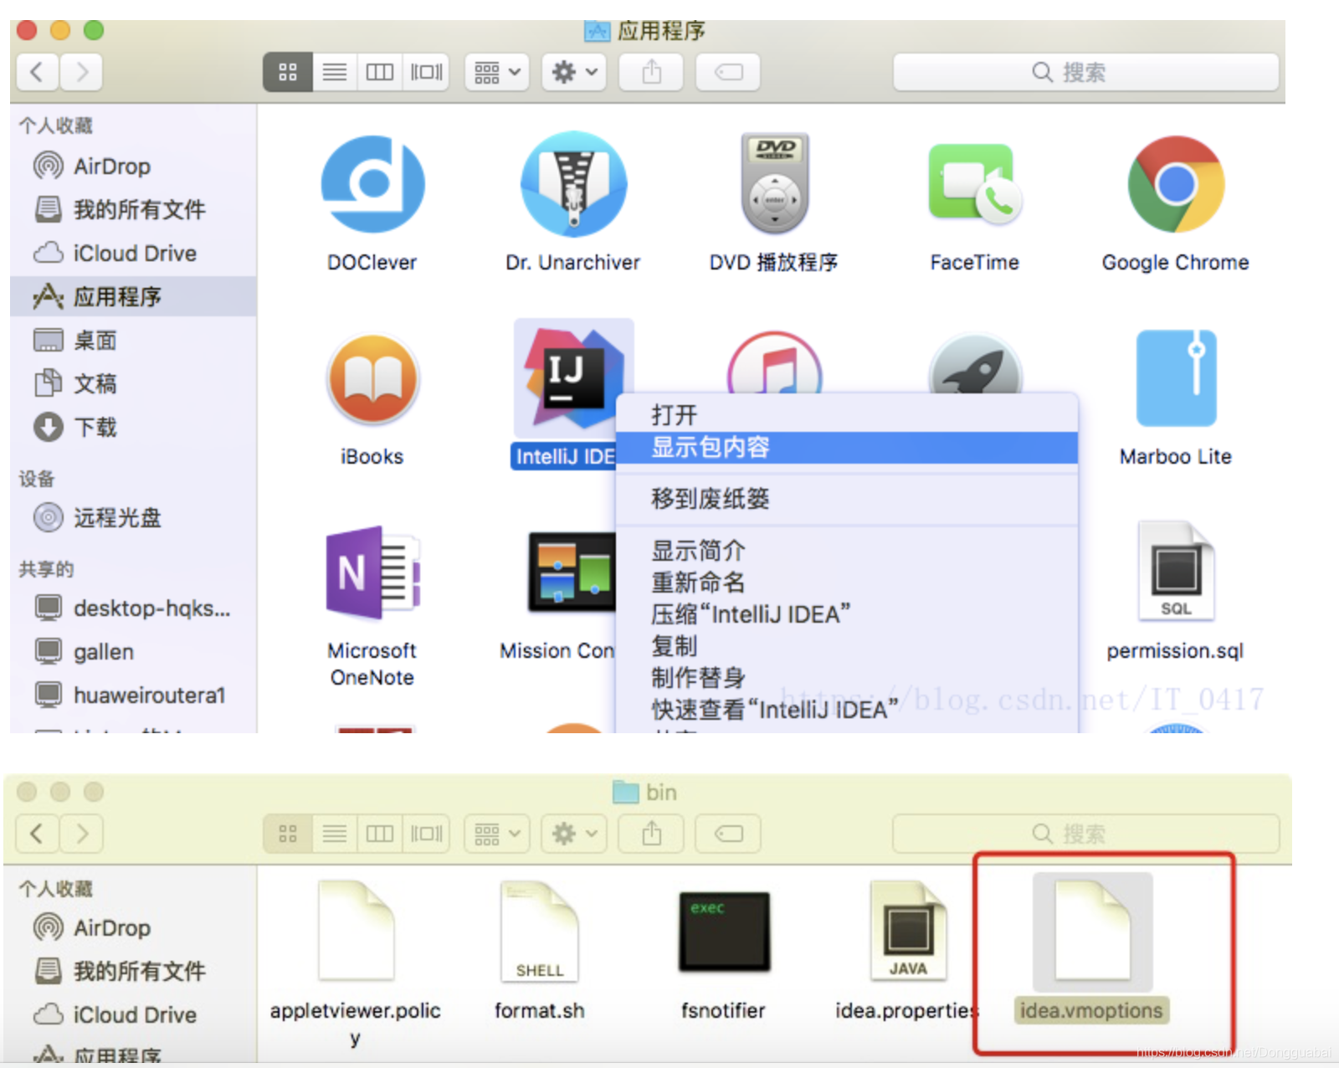Open AirDrop in the 应用程序 sidebar

click(x=112, y=166)
